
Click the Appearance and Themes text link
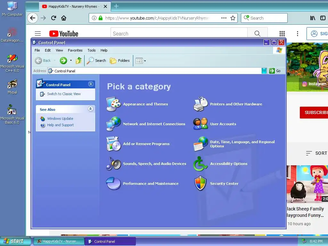pos(146,104)
